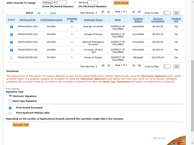
Task: Jump to last page in bottom pagination
Action: [139, 65]
